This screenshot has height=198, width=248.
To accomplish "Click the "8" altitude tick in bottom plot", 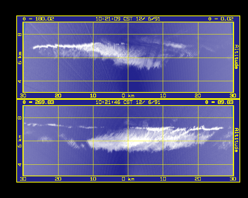I will tap(20, 118).
